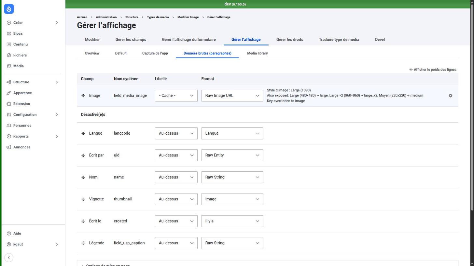Switch to Gérer les champs tab
This screenshot has height=266, width=474.
point(131,40)
